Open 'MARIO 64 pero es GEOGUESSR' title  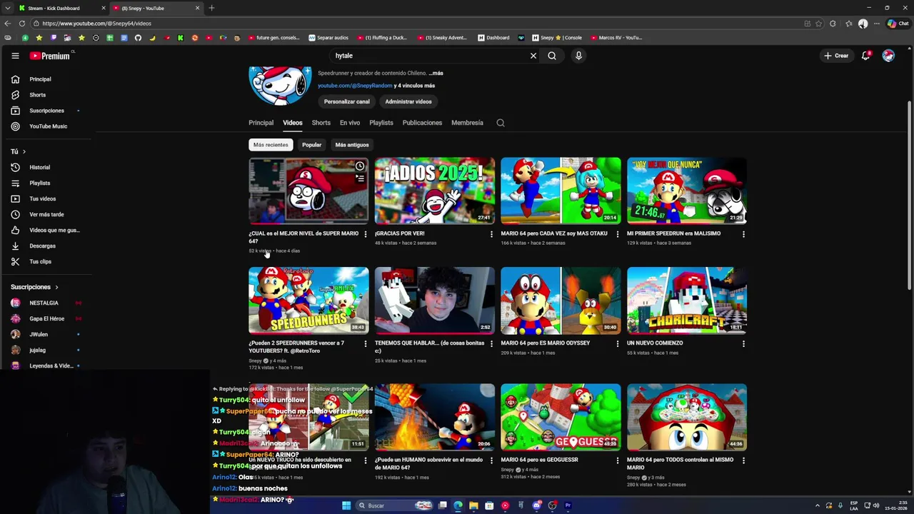(539, 460)
